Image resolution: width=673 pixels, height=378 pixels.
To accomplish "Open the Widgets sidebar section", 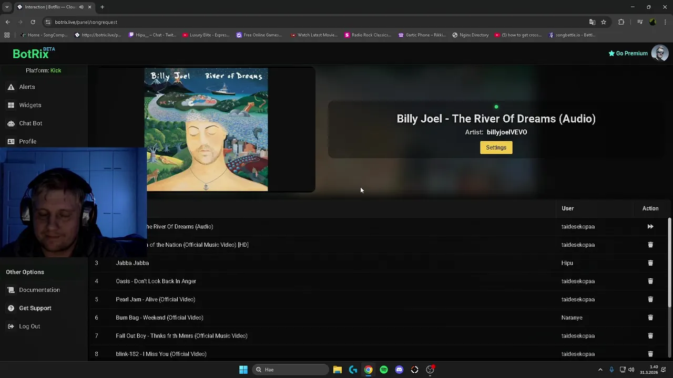I will click(30, 105).
